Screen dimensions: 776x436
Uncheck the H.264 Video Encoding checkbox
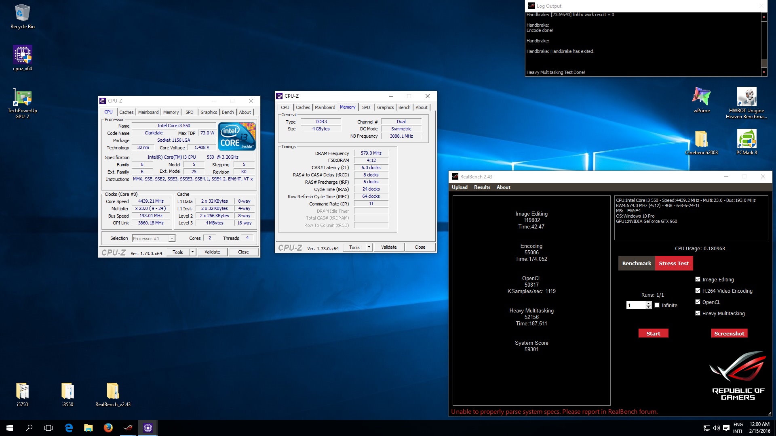[x=698, y=291]
